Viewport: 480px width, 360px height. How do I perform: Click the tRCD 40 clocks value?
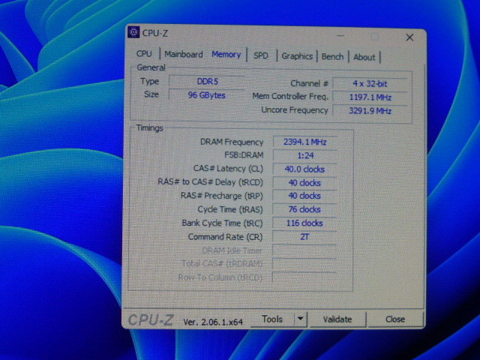(305, 183)
